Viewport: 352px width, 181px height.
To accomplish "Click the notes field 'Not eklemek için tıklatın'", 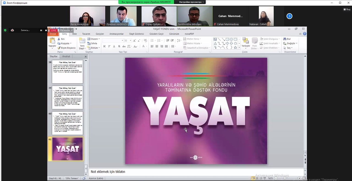I will 196,172.
